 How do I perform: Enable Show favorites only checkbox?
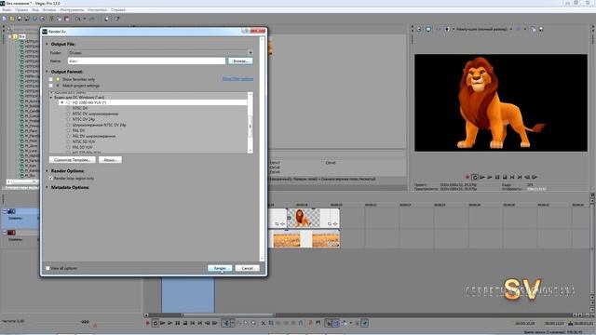point(50,79)
